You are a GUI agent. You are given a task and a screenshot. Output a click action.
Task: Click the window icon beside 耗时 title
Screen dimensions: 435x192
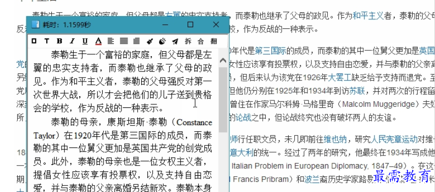36,25
